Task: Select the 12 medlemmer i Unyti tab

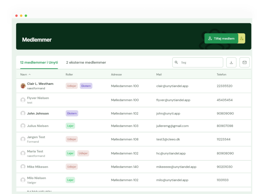Action: (39, 63)
